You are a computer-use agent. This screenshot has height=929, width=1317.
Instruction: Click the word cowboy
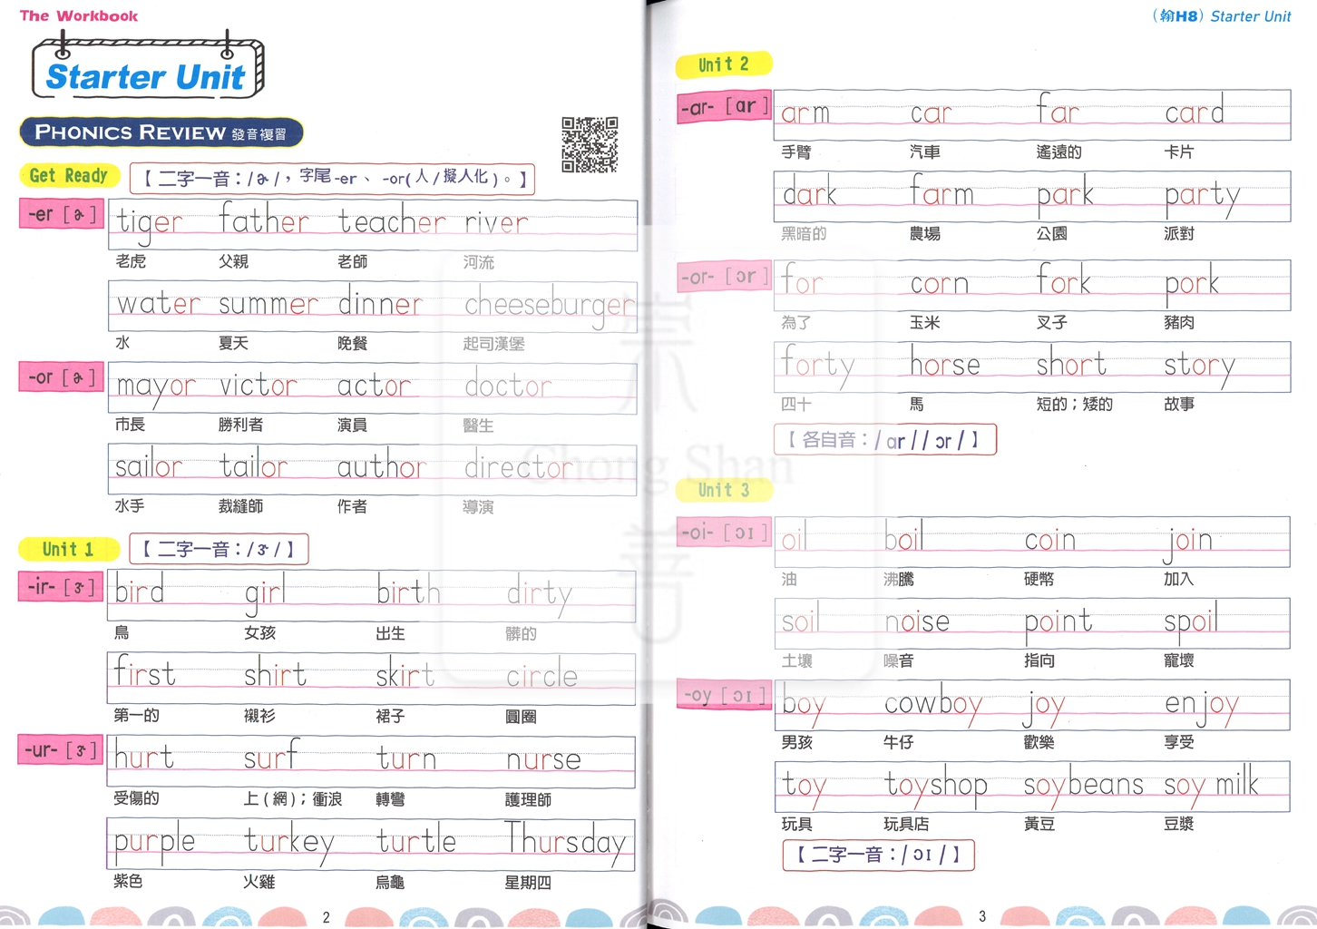click(933, 705)
